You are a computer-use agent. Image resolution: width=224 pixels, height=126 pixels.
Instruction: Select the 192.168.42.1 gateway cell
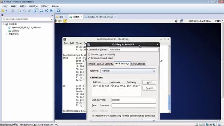134,86
